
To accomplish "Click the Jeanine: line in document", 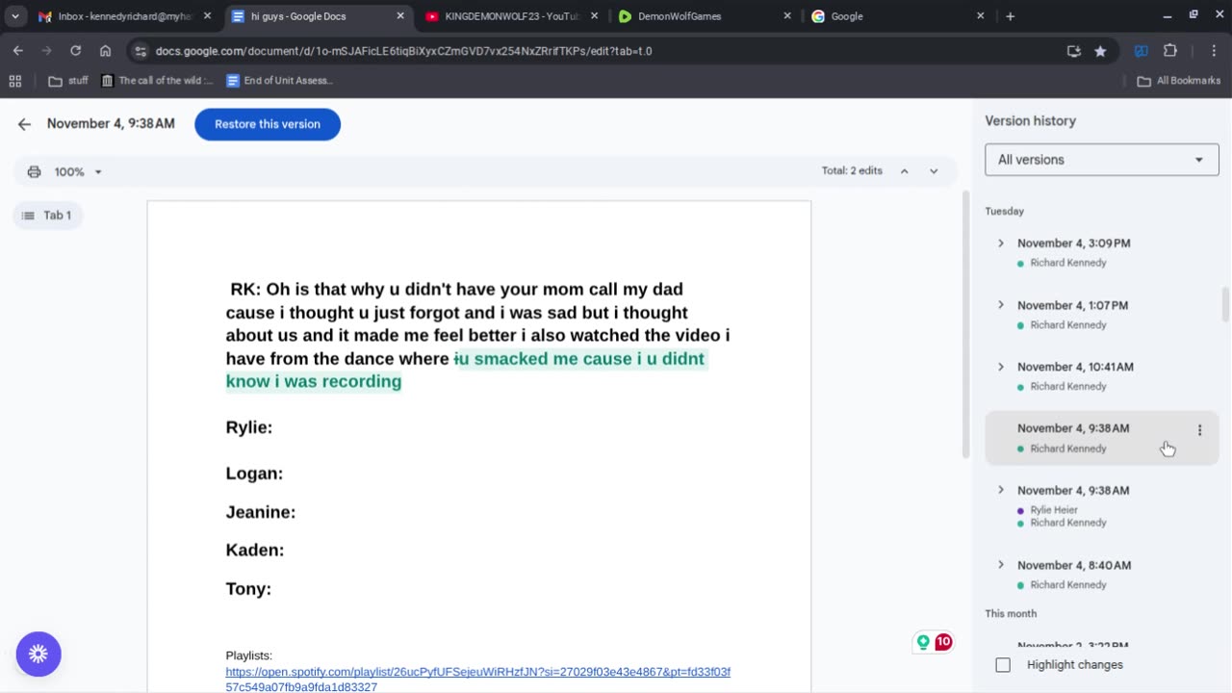I will pyautogui.click(x=261, y=512).
